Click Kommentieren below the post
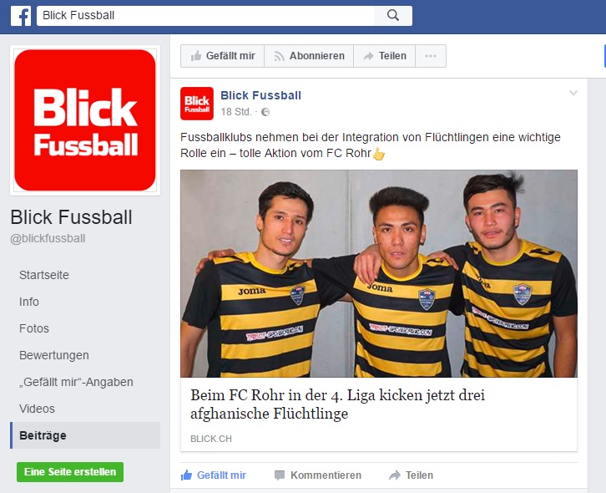Screen dimensions: 606x493 pos(318,475)
